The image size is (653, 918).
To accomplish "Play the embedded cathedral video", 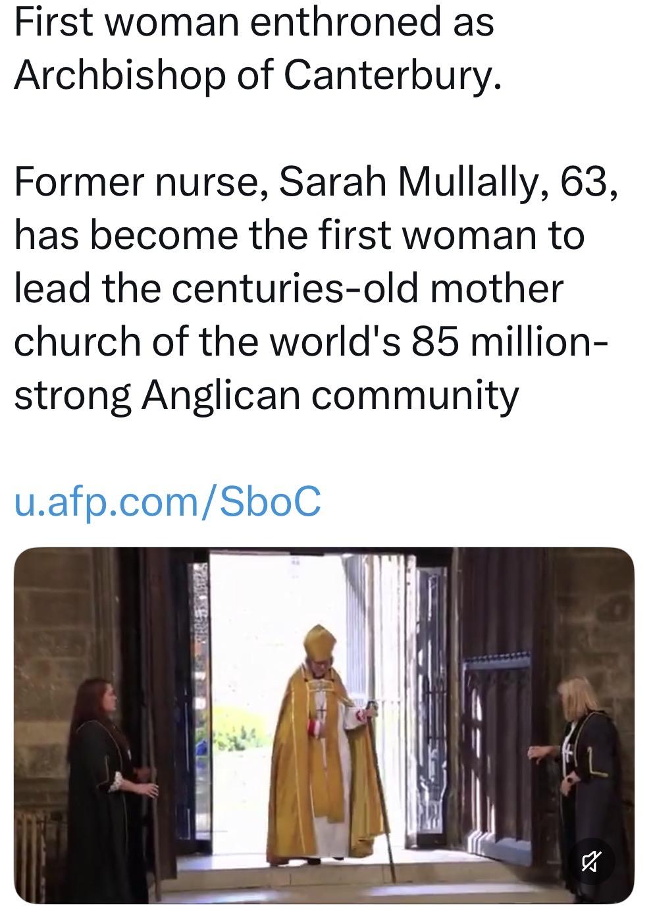I will pyautogui.click(x=324, y=724).
